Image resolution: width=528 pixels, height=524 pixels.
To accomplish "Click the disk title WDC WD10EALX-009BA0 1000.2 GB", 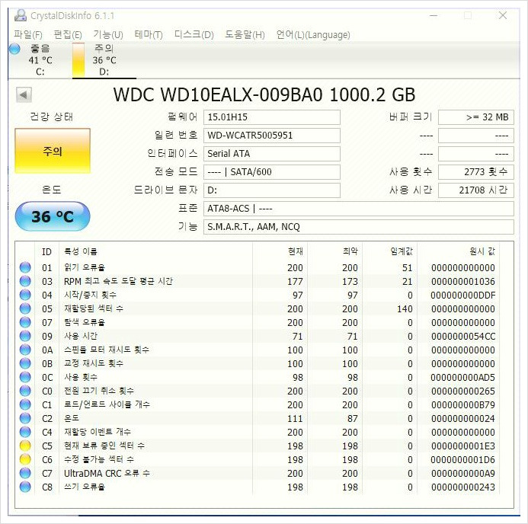I will tap(264, 95).
